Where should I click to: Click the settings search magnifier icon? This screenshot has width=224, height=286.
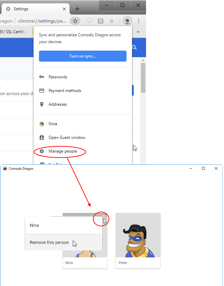(134, 48)
